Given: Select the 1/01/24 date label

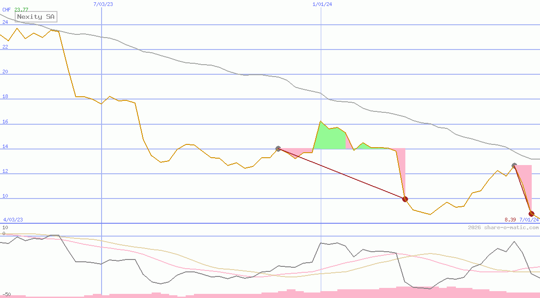Looking at the screenshot, I should point(322,4).
